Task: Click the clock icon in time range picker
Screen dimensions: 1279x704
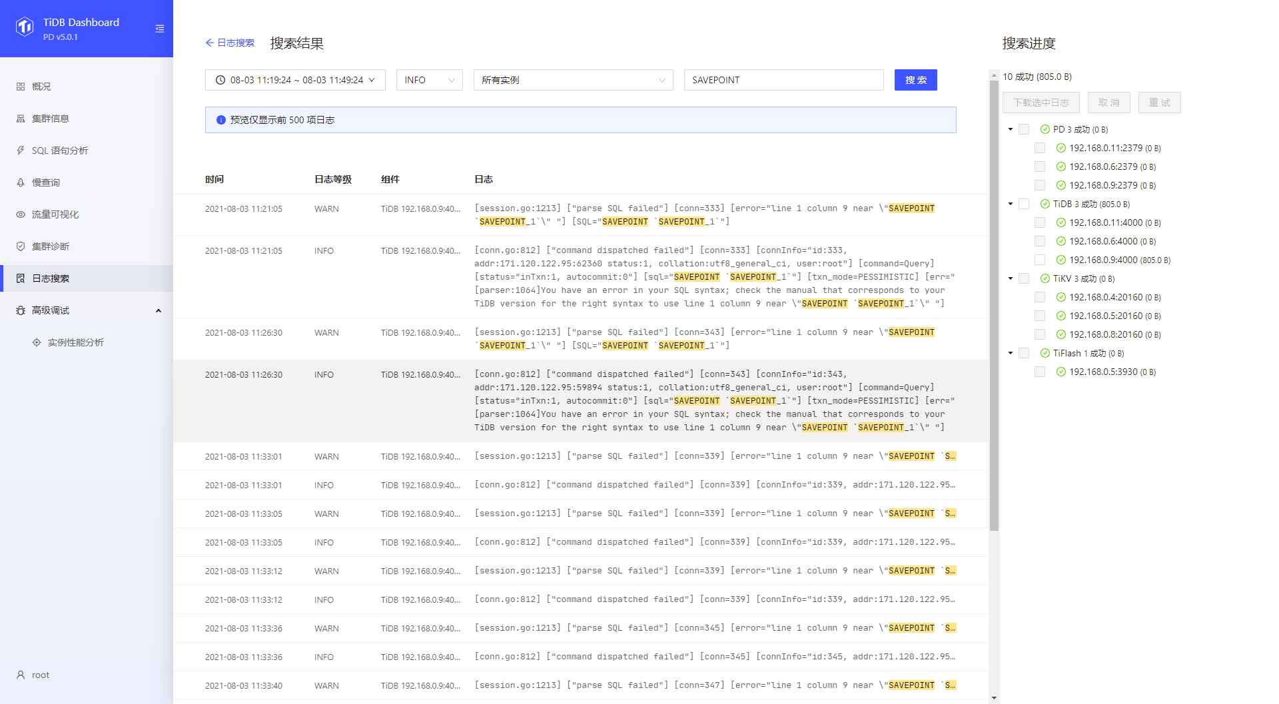Action: [220, 80]
